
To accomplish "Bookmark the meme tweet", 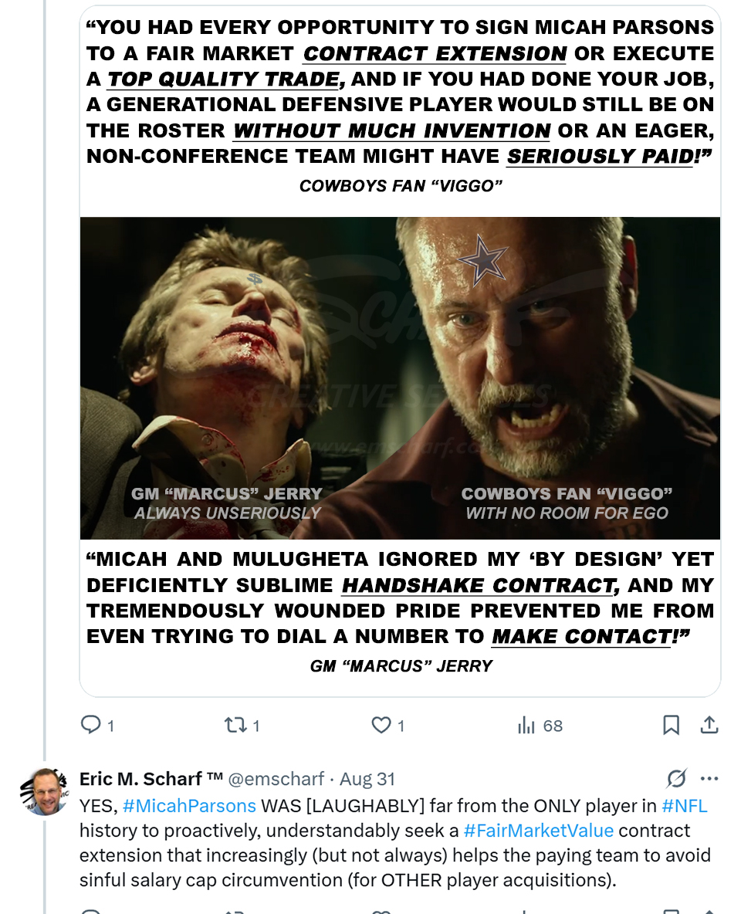I will pos(671,725).
